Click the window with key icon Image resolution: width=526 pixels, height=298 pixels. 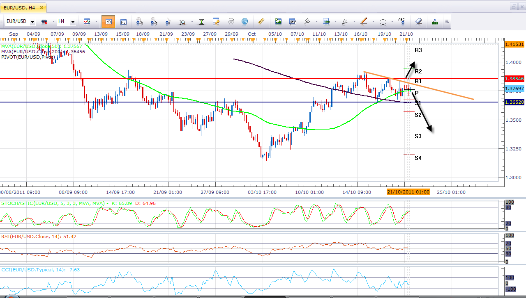(216, 21)
